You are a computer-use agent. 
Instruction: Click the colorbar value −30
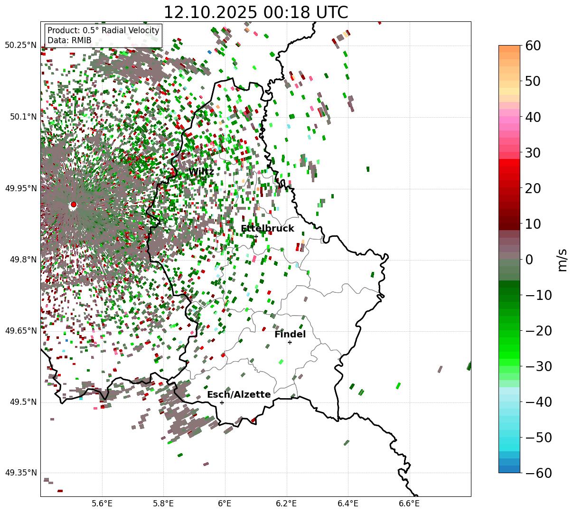point(538,366)
